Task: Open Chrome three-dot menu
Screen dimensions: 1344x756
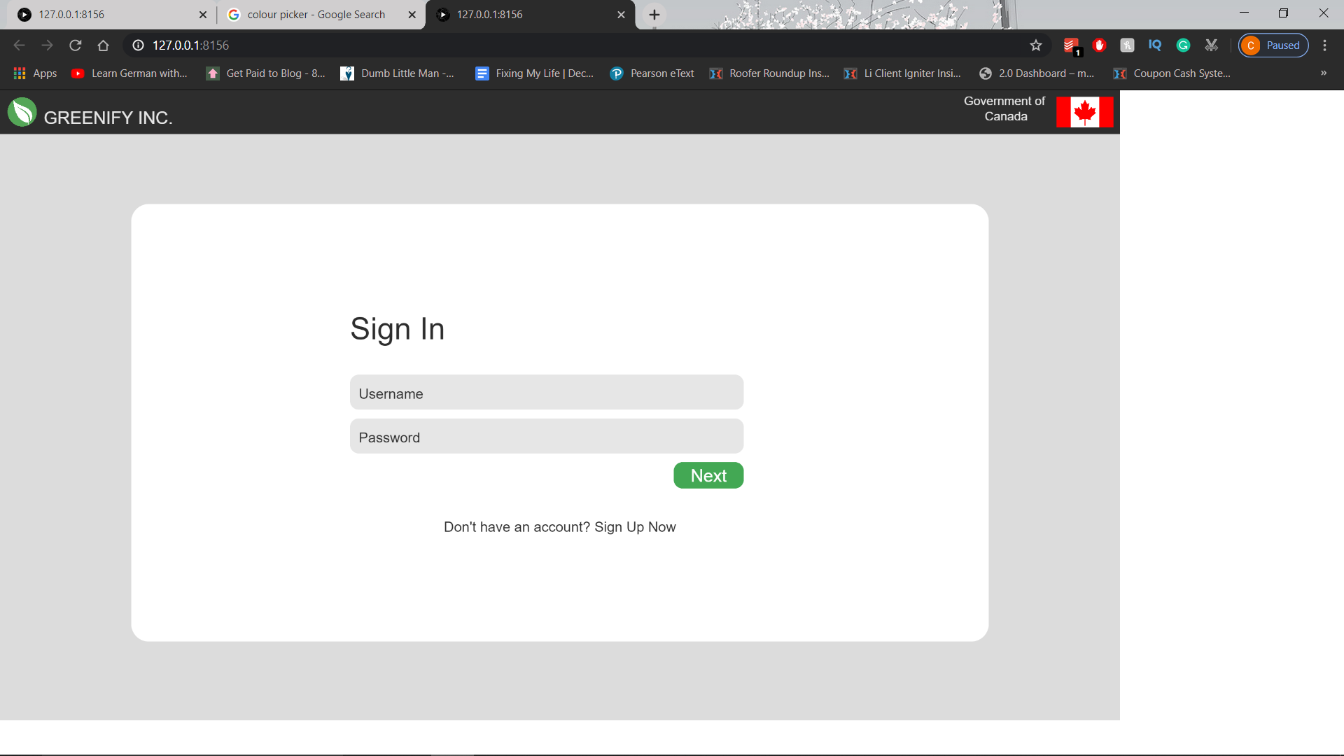Action: point(1324,45)
